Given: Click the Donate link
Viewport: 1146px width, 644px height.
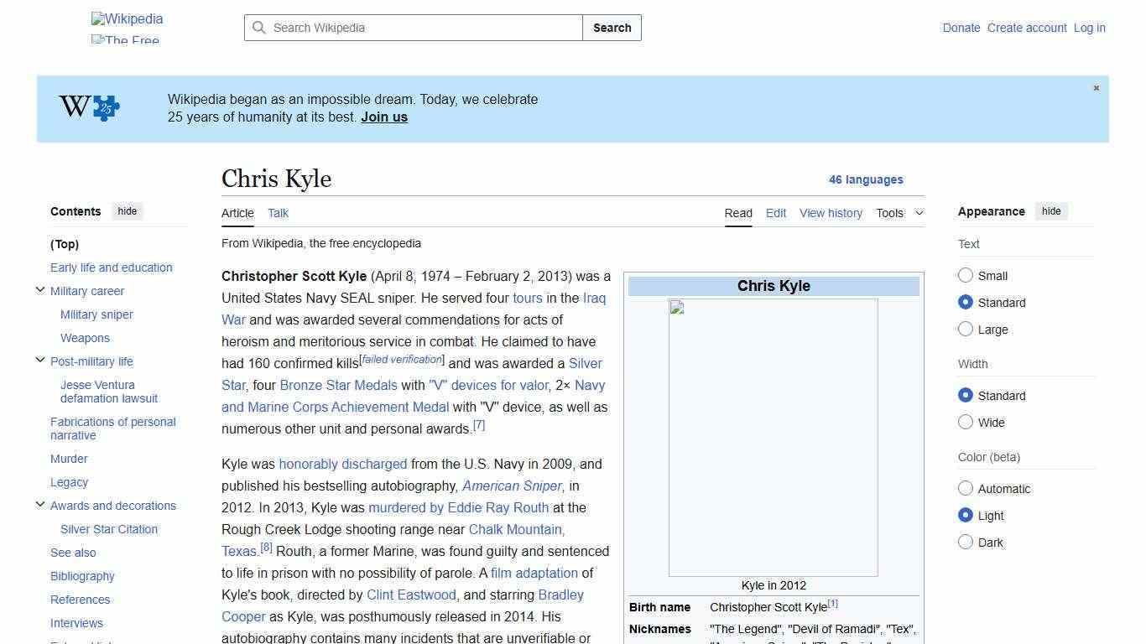Looking at the screenshot, I should point(961,28).
